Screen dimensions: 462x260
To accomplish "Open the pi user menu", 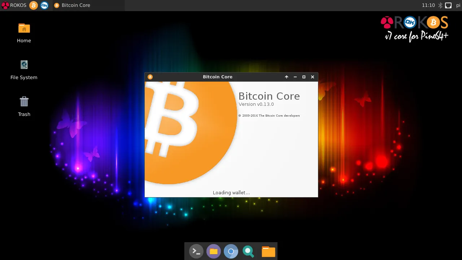I will [458, 5].
